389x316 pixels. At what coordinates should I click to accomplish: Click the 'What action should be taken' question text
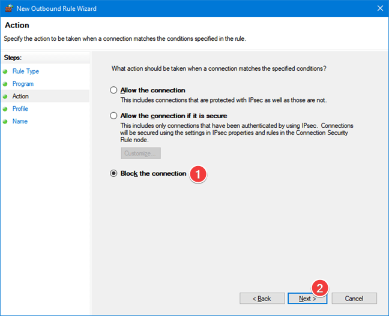pos(219,68)
